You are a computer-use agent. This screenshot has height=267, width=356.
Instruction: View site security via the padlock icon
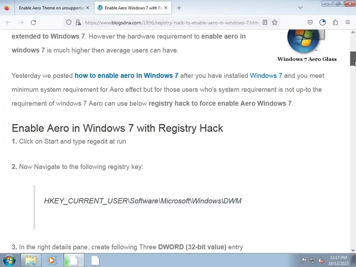click(78, 23)
